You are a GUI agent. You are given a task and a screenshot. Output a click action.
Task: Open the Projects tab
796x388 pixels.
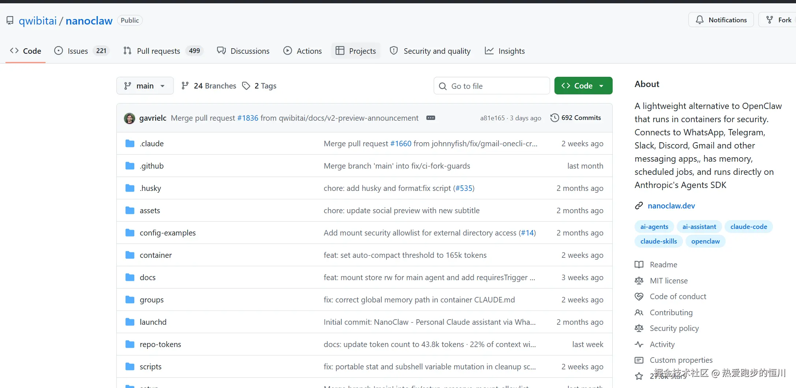[x=356, y=51]
